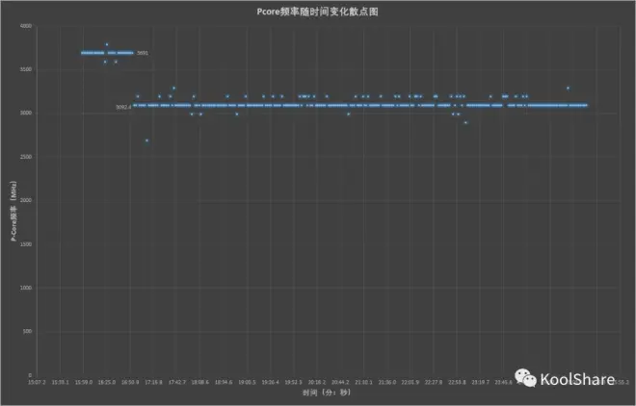636x406 pixels.
Task: Click the 4000 y-axis tick label
Action: click(26, 26)
